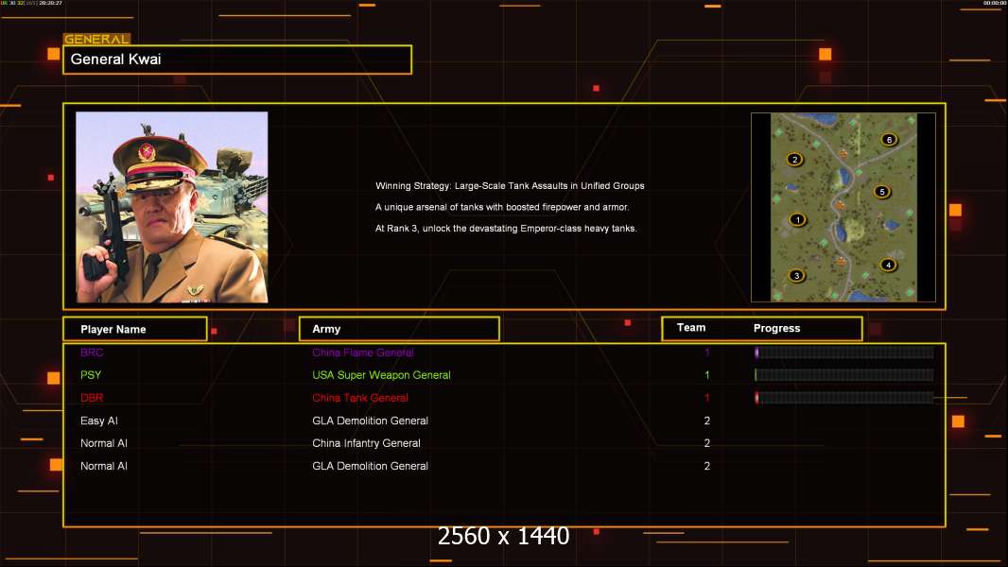Click the General Kwai name field

click(237, 60)
